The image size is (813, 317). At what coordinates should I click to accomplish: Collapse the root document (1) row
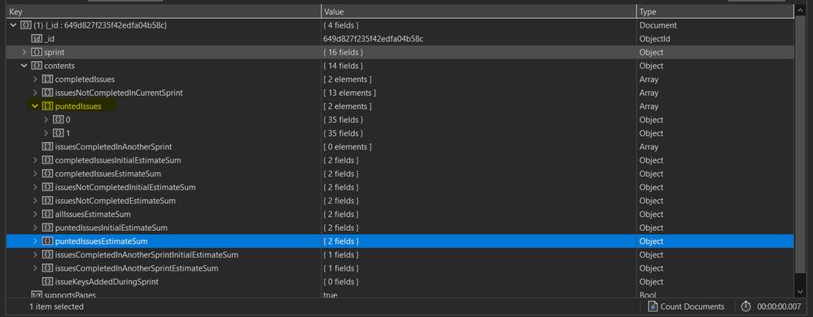pos(13,25)
